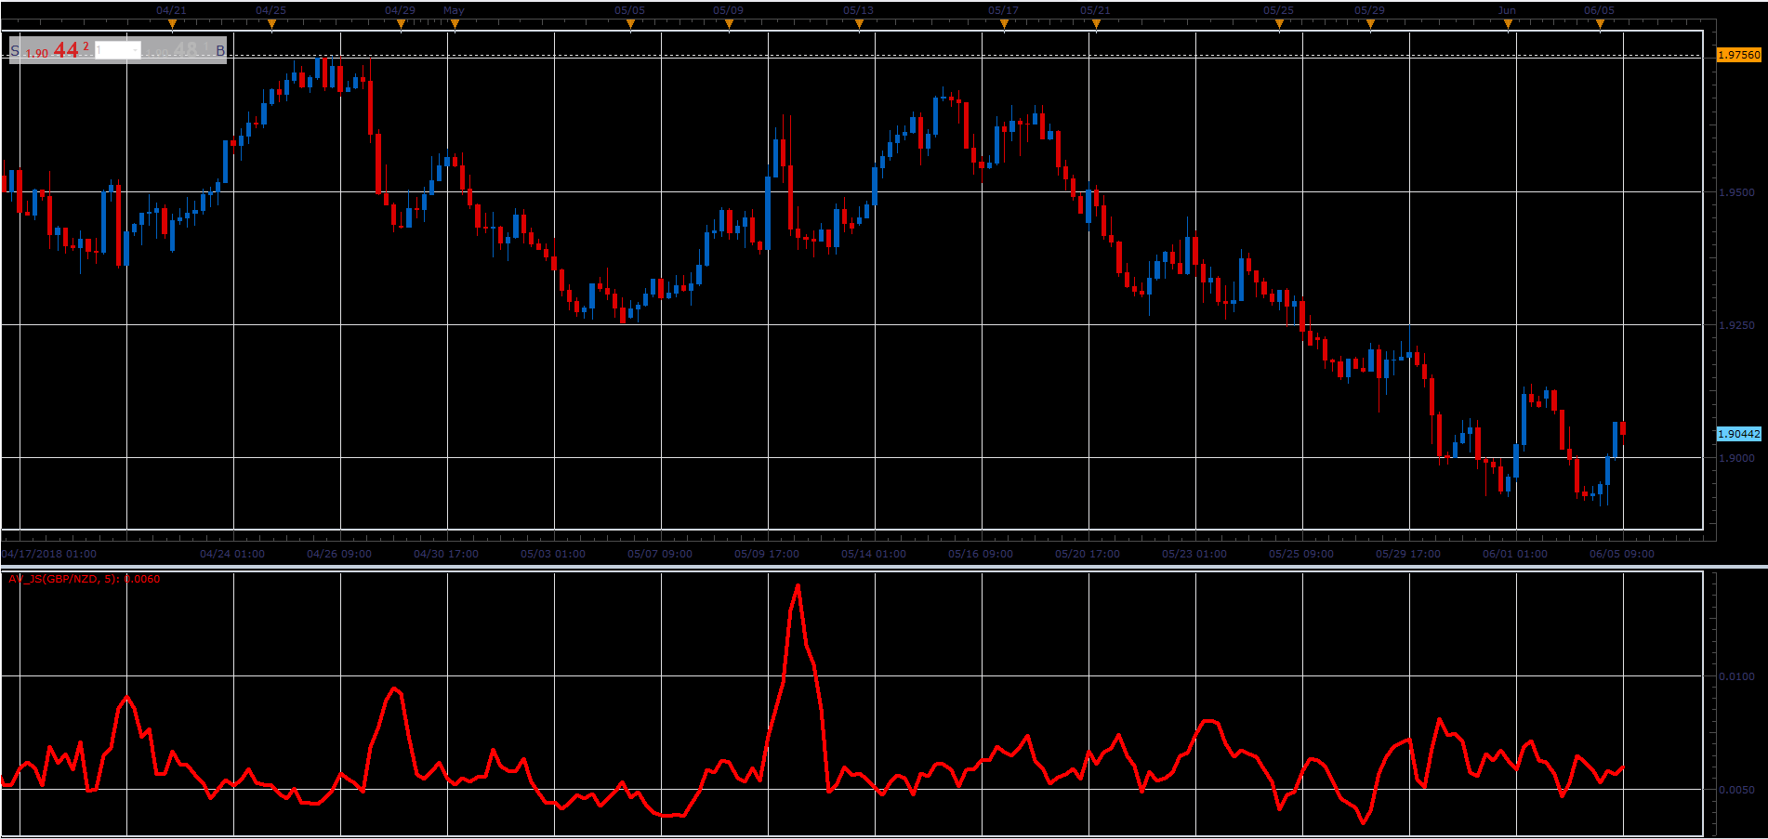The height and width of the screenshot is (839, 1768).
Task: Click the 05/16 09:00 time axis label
Action: 981,554
